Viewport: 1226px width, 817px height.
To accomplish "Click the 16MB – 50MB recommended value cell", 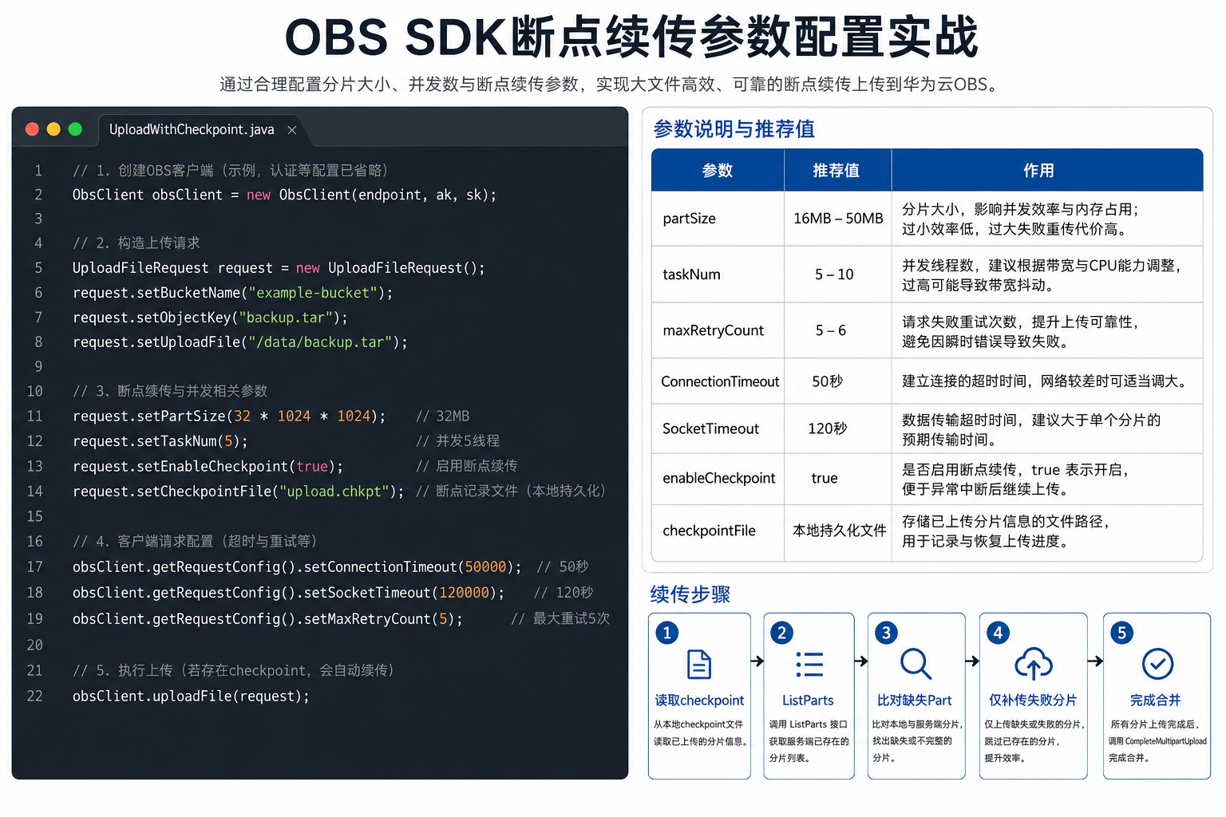I will pyautogui.click(x=838, y=219).
